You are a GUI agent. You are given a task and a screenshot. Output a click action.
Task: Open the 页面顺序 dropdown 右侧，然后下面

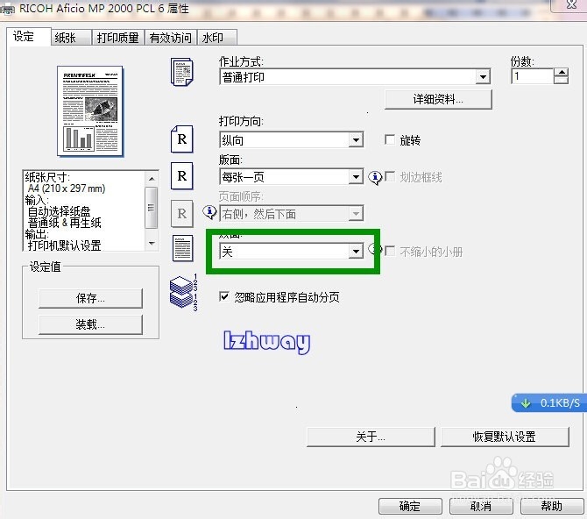[x=291, y=214]
